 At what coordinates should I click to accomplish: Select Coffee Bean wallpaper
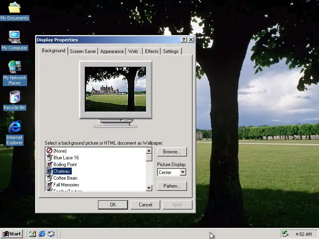click(x=65, y=178)
